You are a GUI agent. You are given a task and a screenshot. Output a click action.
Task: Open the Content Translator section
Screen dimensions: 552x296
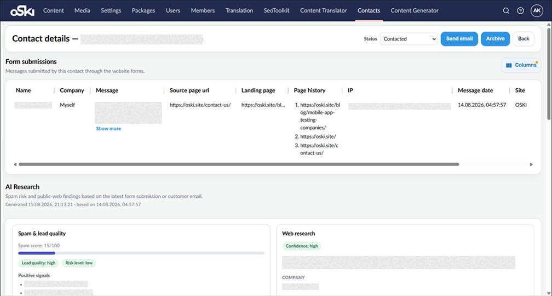pos(324,10)
